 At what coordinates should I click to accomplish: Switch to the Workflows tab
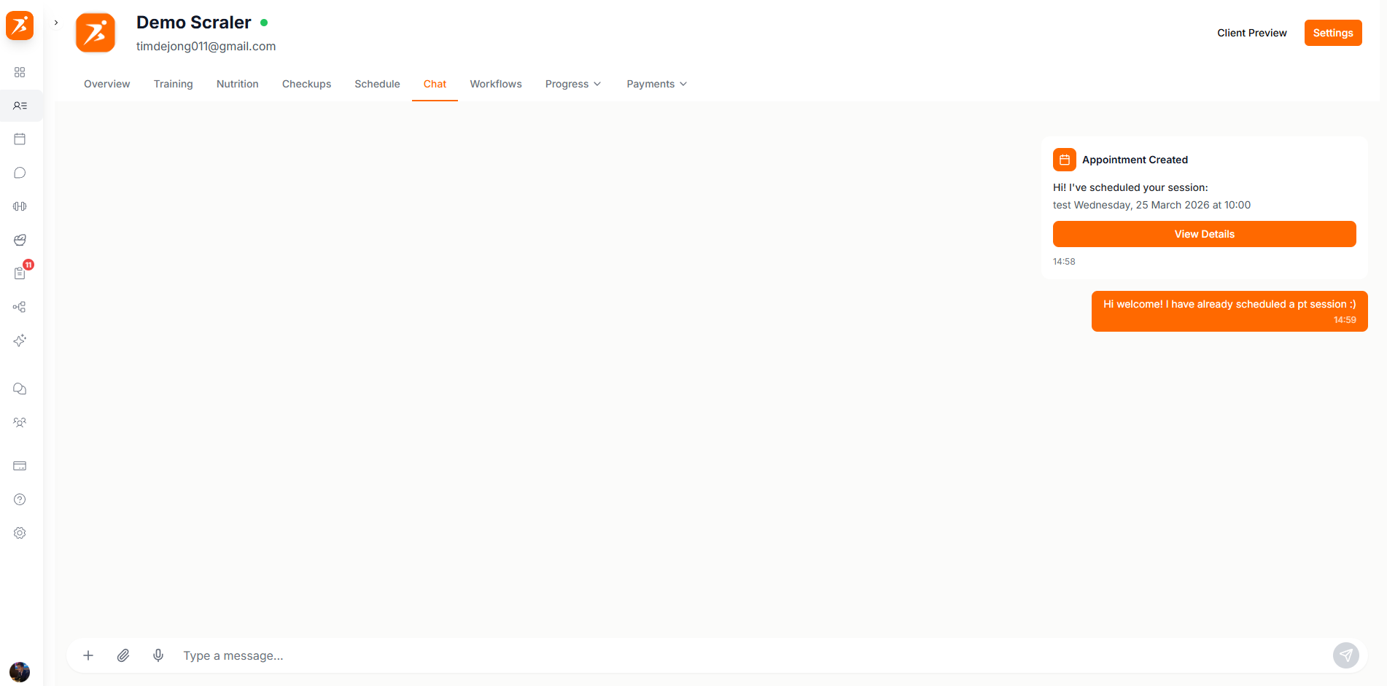[495, 84]
